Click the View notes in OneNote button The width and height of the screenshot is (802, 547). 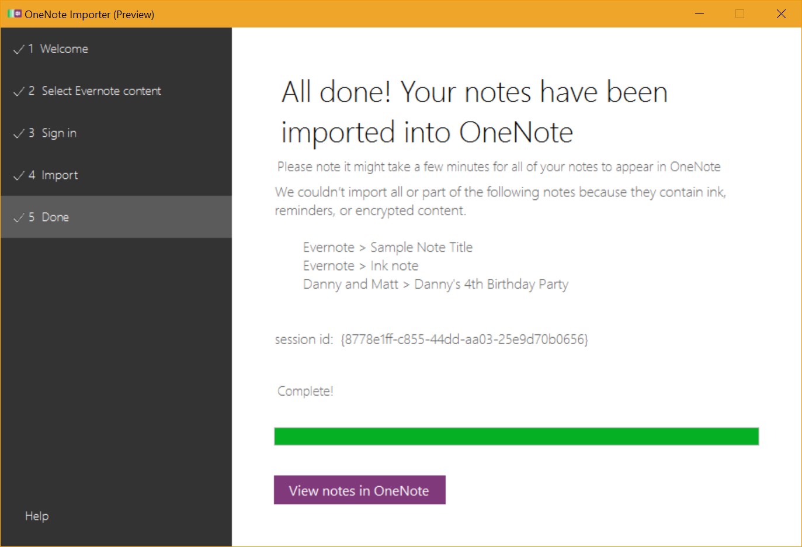tap(359, 490)
